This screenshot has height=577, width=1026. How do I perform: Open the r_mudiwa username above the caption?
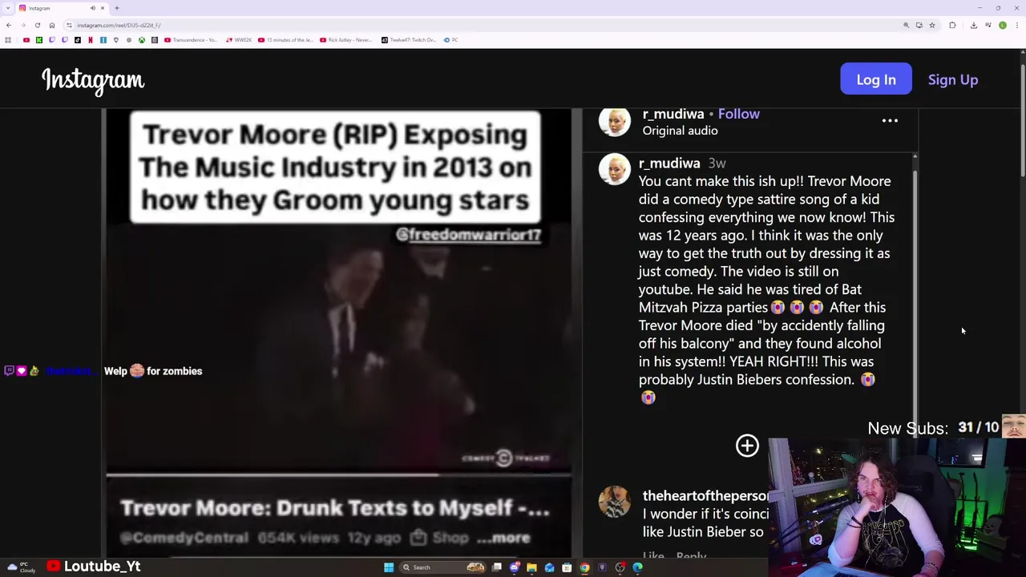[x=669, y=163]
